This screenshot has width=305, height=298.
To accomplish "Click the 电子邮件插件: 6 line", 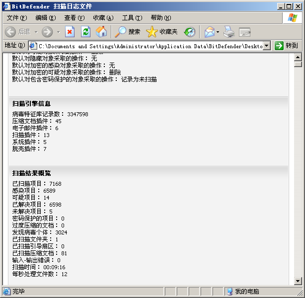I will (35, 128).
